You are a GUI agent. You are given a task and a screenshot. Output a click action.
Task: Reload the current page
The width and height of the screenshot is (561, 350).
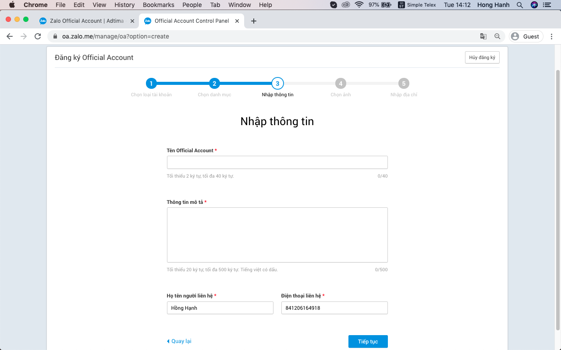click(x=38, y=36)
